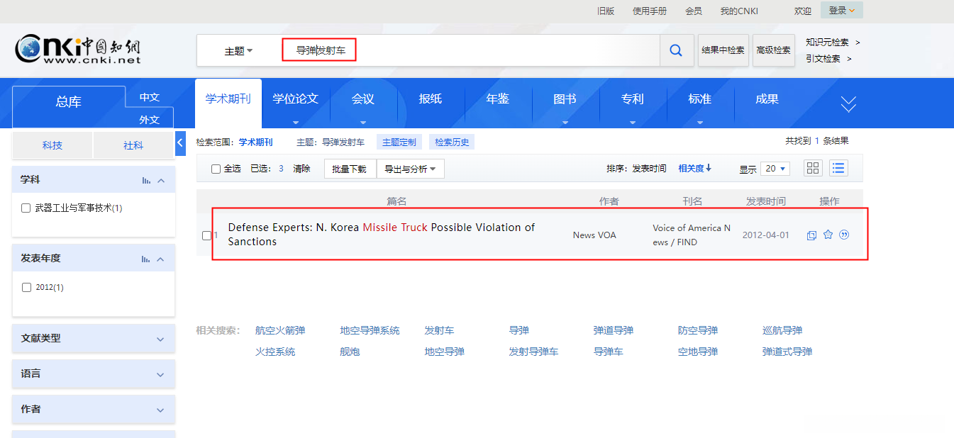Image resolution: width=954 pixels, height=438 pixels.
Task: Open the 登录 dropdown
Action: 842,11
